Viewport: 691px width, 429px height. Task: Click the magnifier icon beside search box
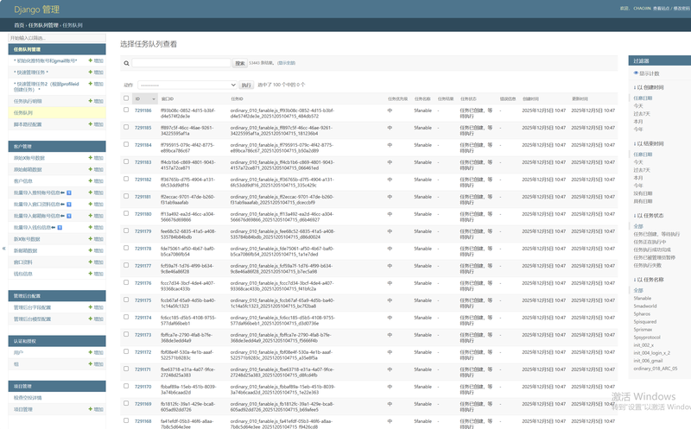click(x=126, y=64)
